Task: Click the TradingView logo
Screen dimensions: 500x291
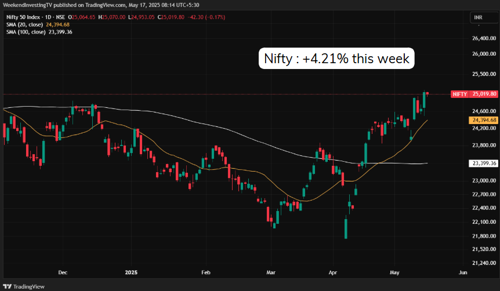Action: 24,286
